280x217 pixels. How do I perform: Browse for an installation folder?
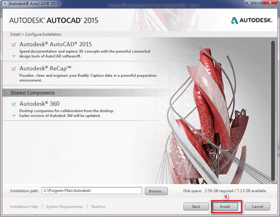click(156, 191)
